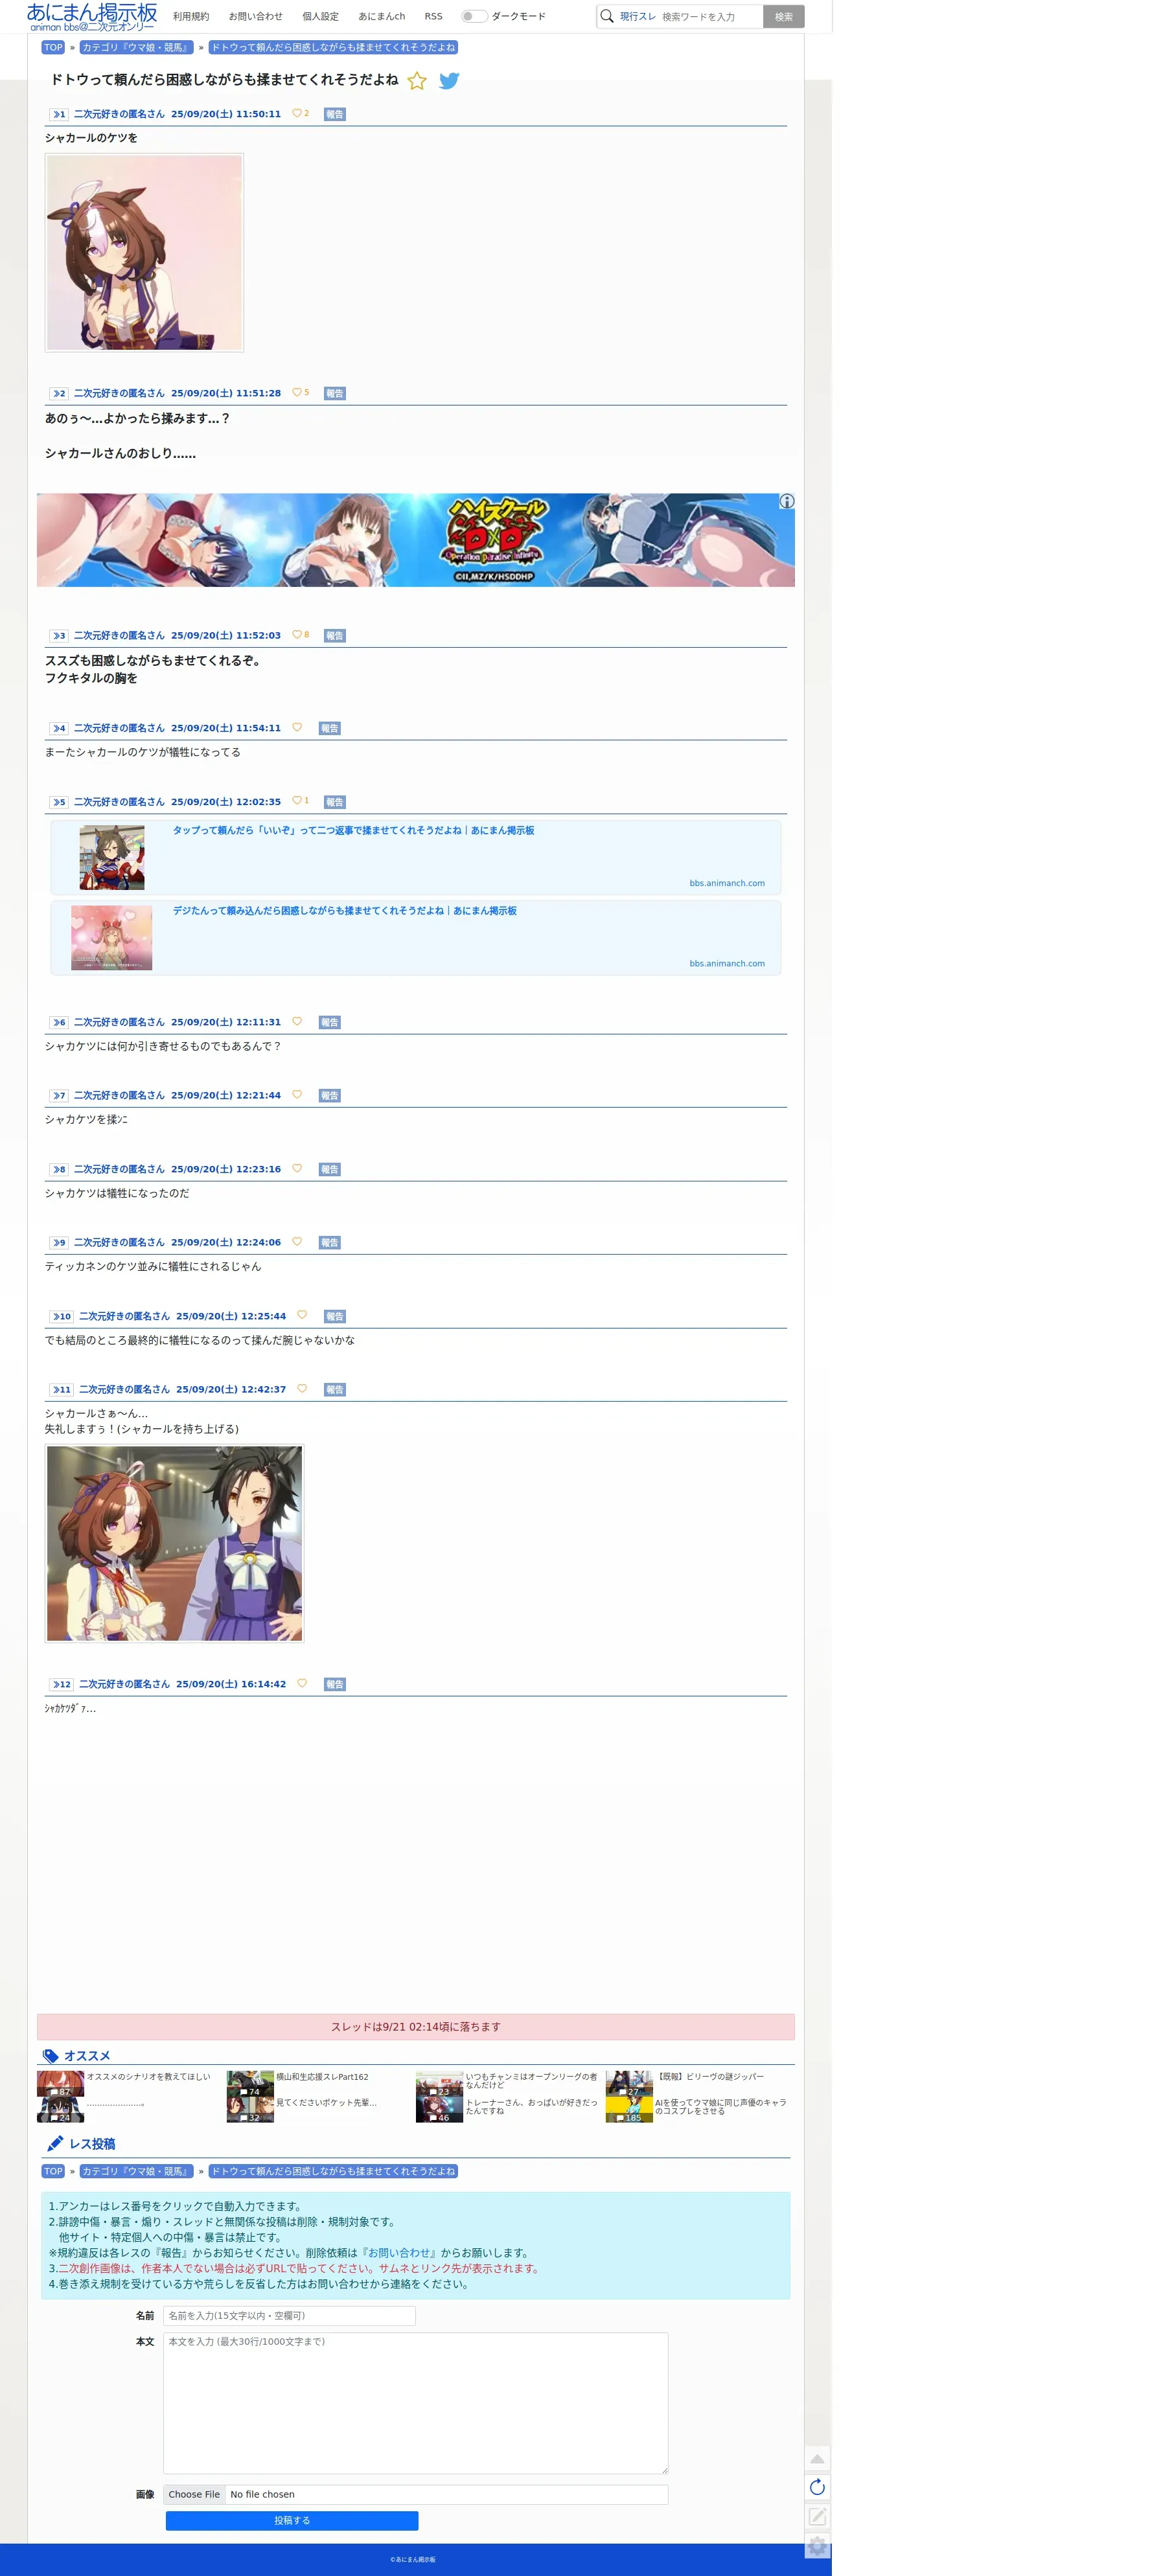Like post 3 with its heart icon
Viewport: 1174px width, 2576px height.
297,634
